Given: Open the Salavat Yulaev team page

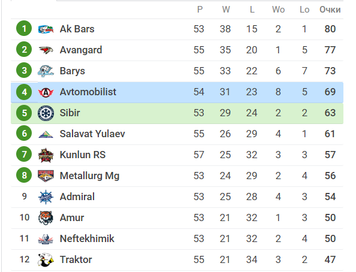Looking at the screenshot, I should click(x=92, y=134).
